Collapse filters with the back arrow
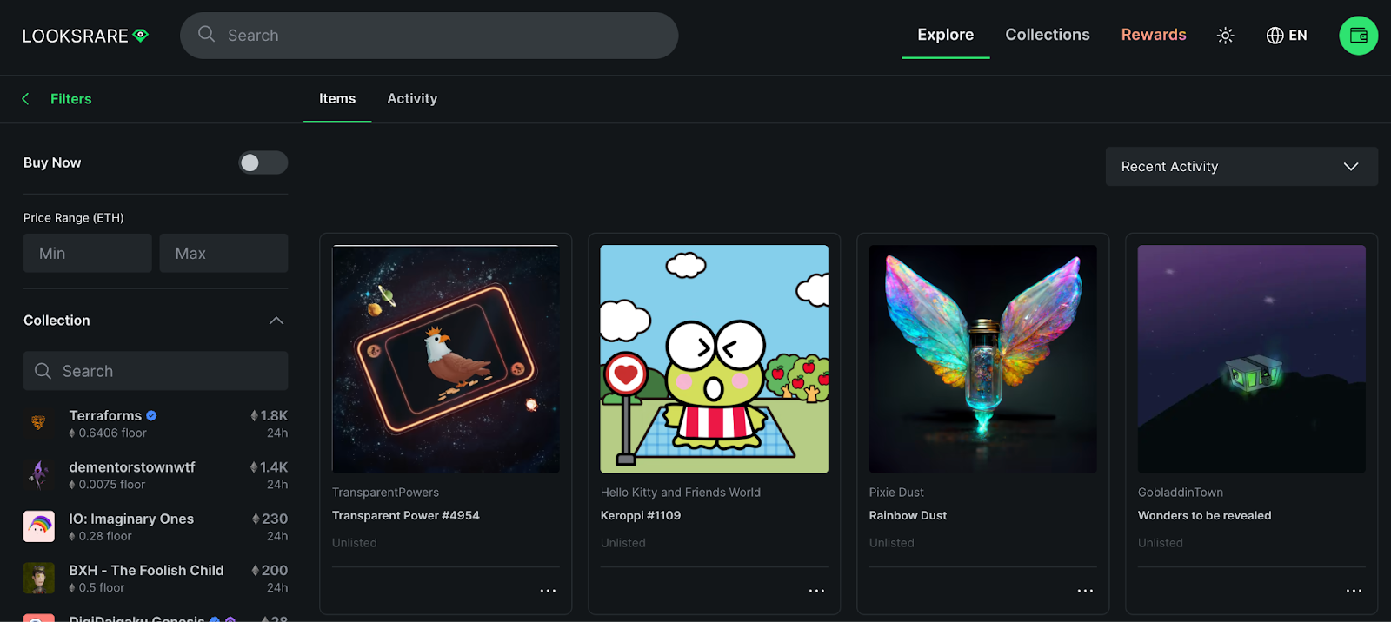The width and height of the screenshot is (1391, 622). [x=26, y=99]
